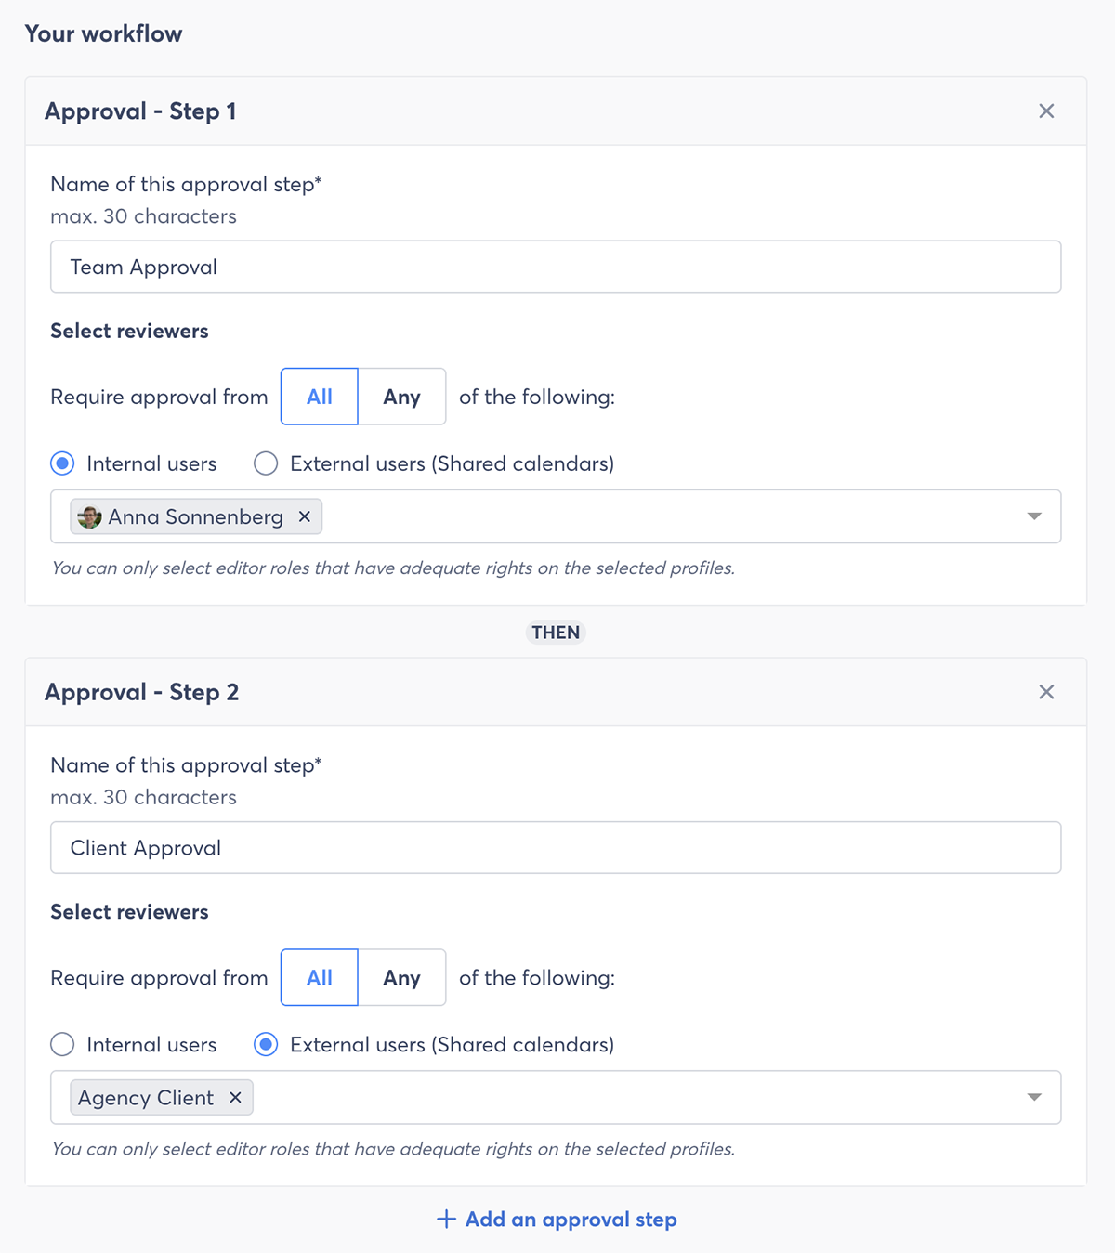Screen dimensions: 1115x1253
Task: Add an approval step
Action: [557, 1220]
